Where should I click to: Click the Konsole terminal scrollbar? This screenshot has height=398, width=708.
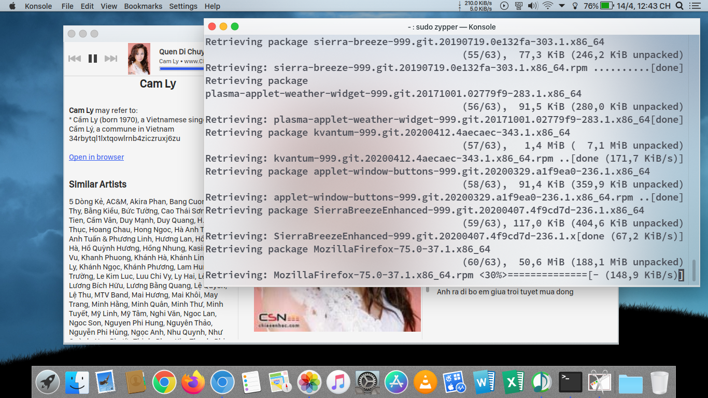click(x=694, y=271)
